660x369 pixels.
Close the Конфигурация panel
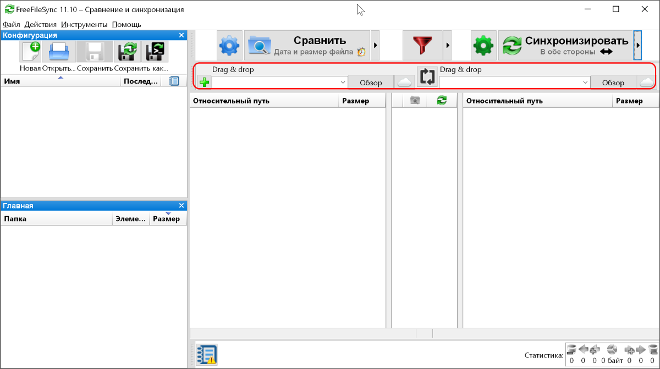(x=182, y=35)
